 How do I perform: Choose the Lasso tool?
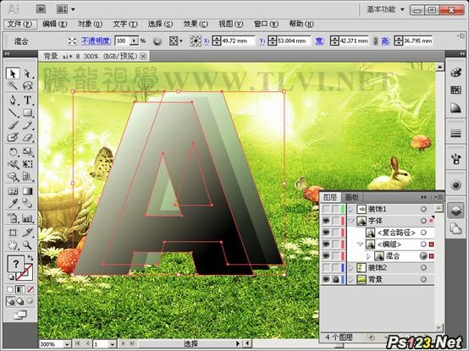(x=27, y=86)
